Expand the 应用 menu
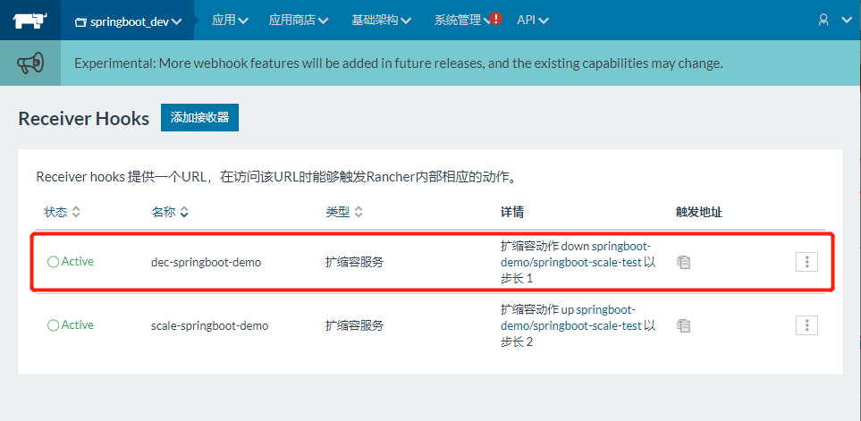 [x=230, y=20]
